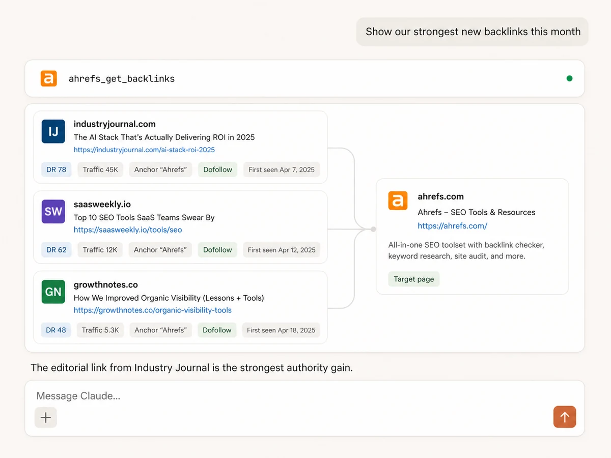Click the All-in-one SEO toolset description text

pyautogui.click(x=466, y=250)
